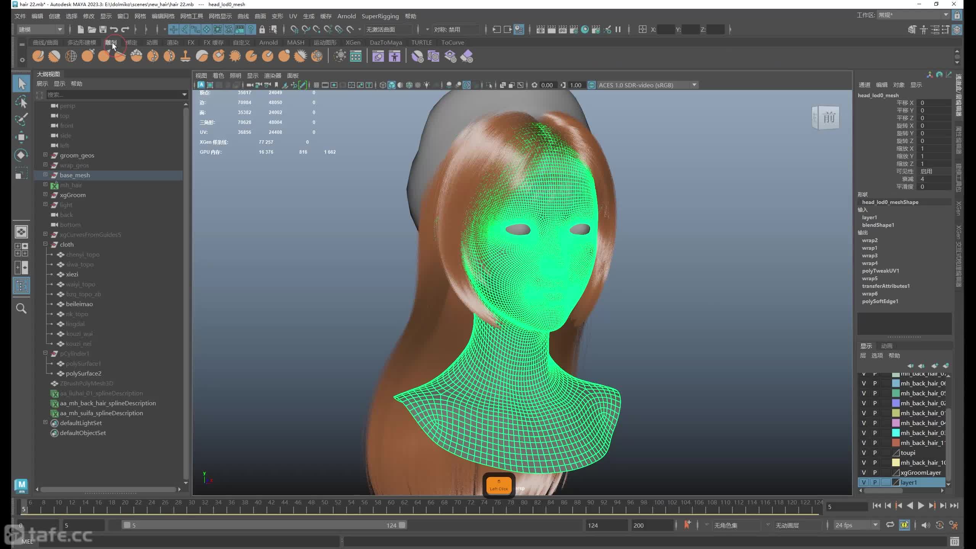
Task: Click the Save Scene icon
Action: point(103,29)
